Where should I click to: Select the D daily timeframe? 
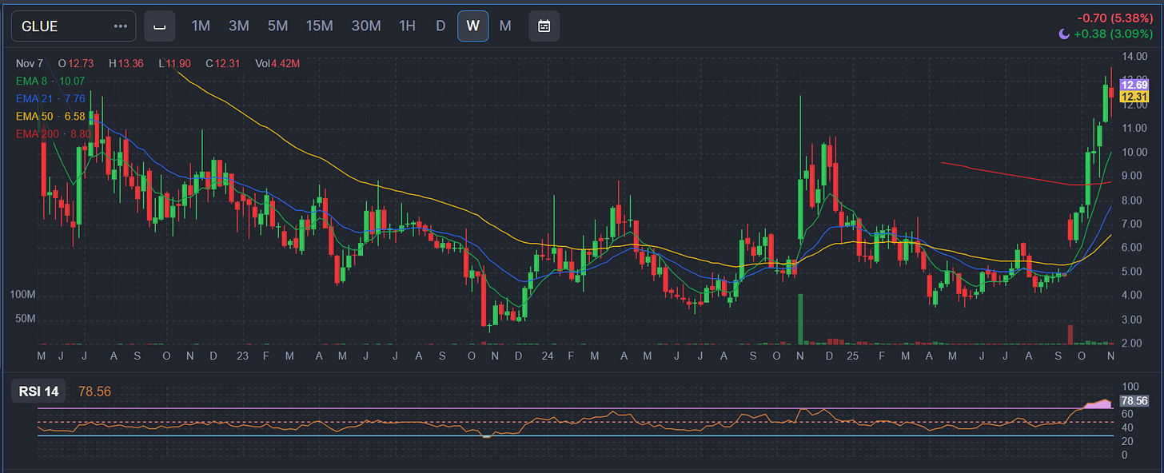440,26
